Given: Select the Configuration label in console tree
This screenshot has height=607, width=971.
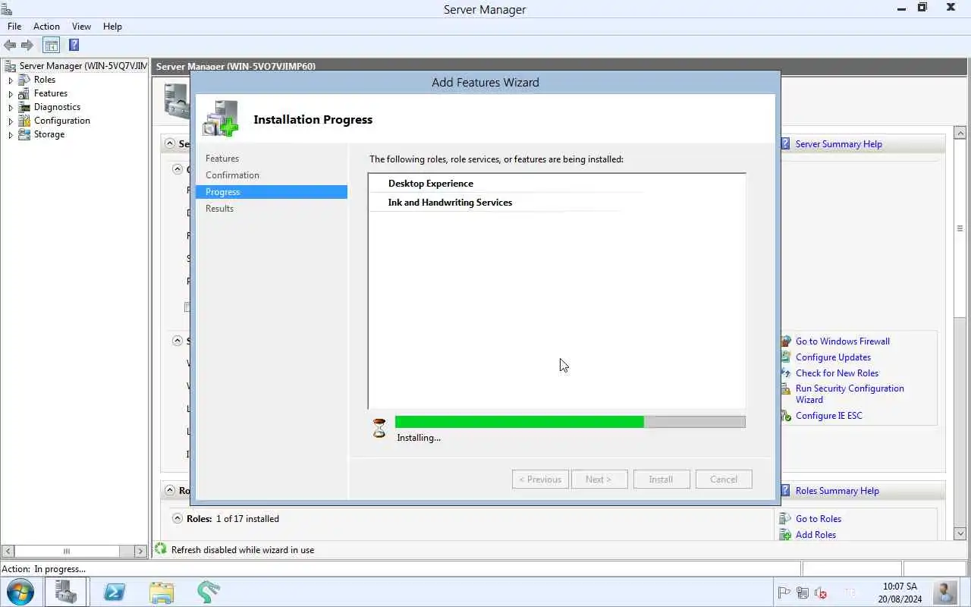Looking at the screenshot, I should (x=62, y=121).
